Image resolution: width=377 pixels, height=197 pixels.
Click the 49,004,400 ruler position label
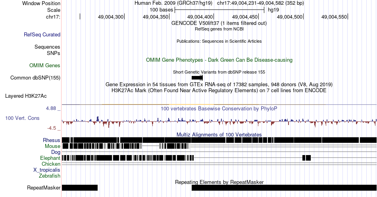[x=200, y=17]
